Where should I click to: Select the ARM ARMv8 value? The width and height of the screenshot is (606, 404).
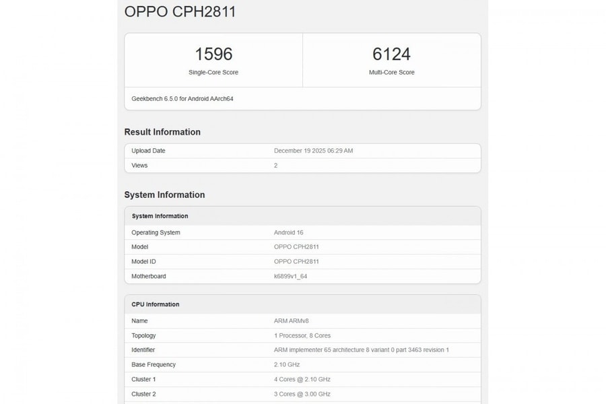click(292, 321)
